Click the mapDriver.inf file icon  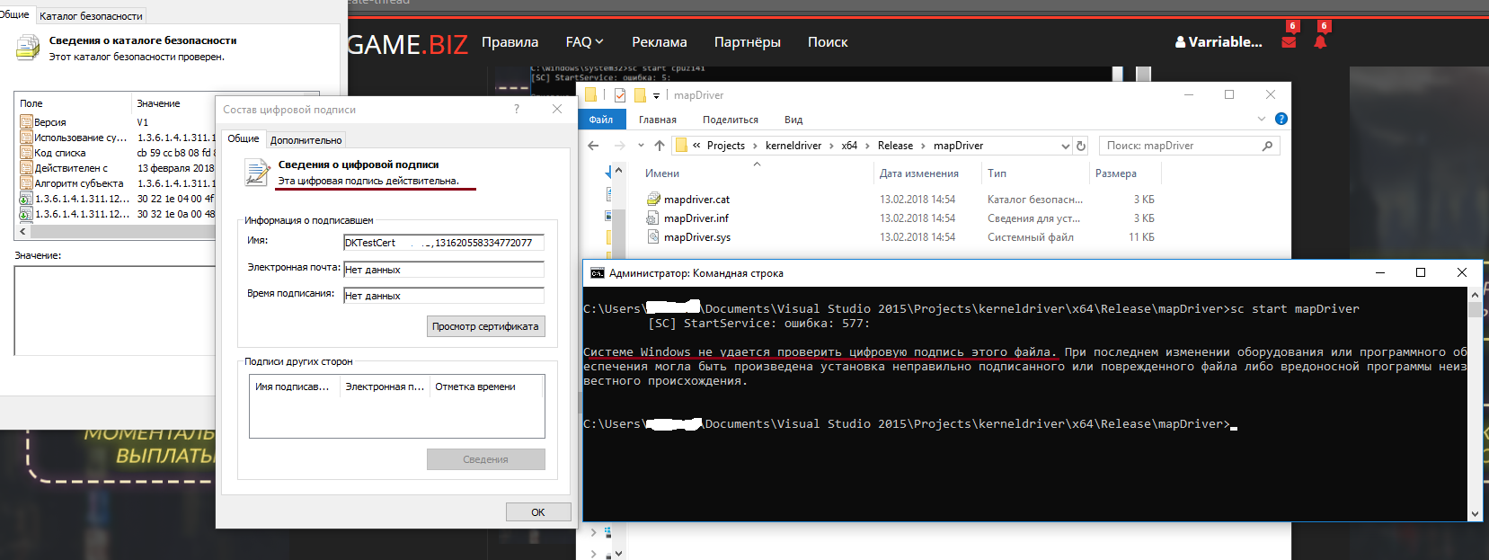pyautogui.click(x=653, y=218)
